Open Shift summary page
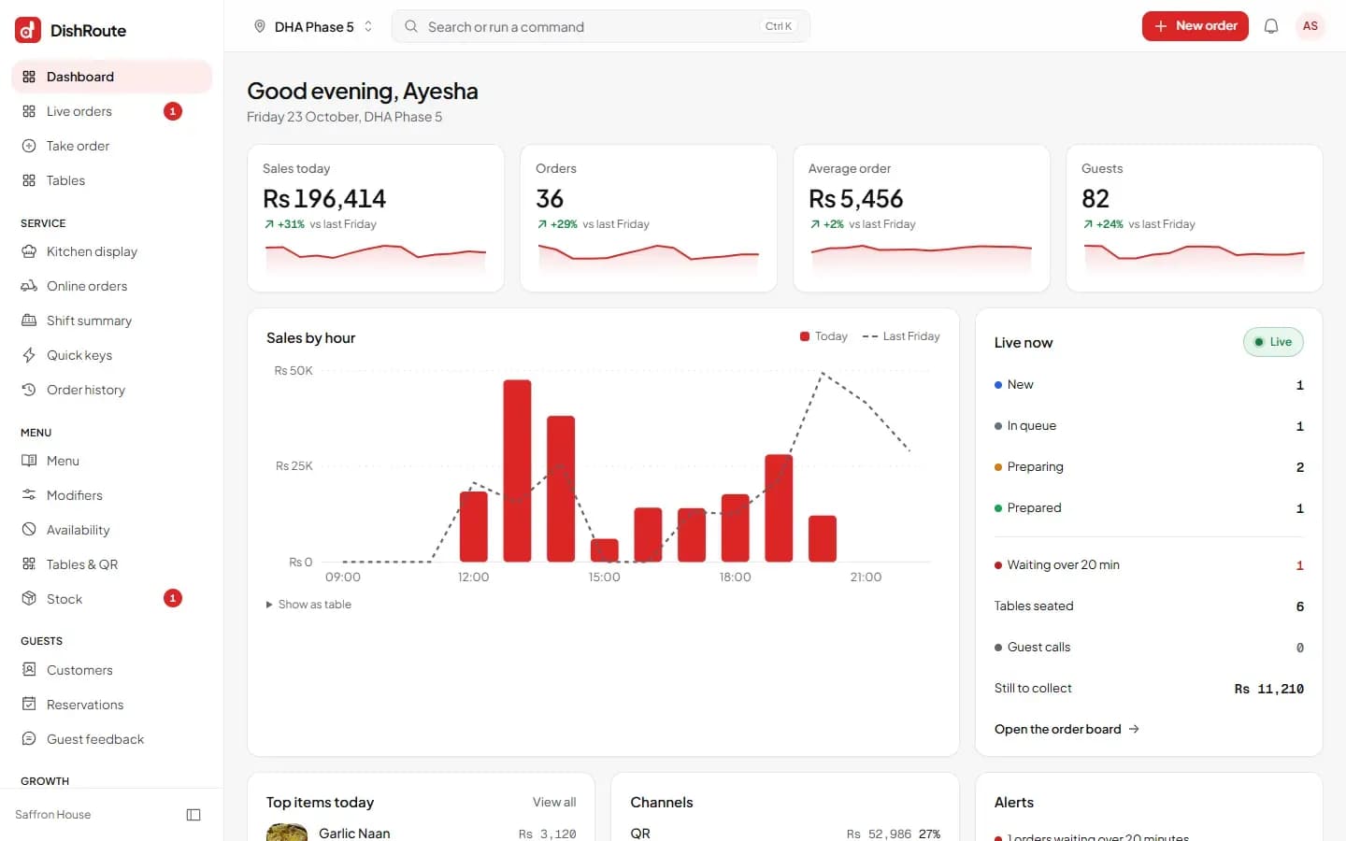The width and height of the screenshot is (1346, 841). (112, 321)
